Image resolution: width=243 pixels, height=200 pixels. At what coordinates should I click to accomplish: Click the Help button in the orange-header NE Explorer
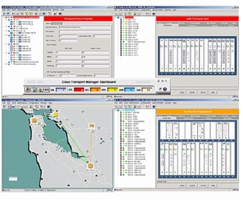click(x=213, y=185)
